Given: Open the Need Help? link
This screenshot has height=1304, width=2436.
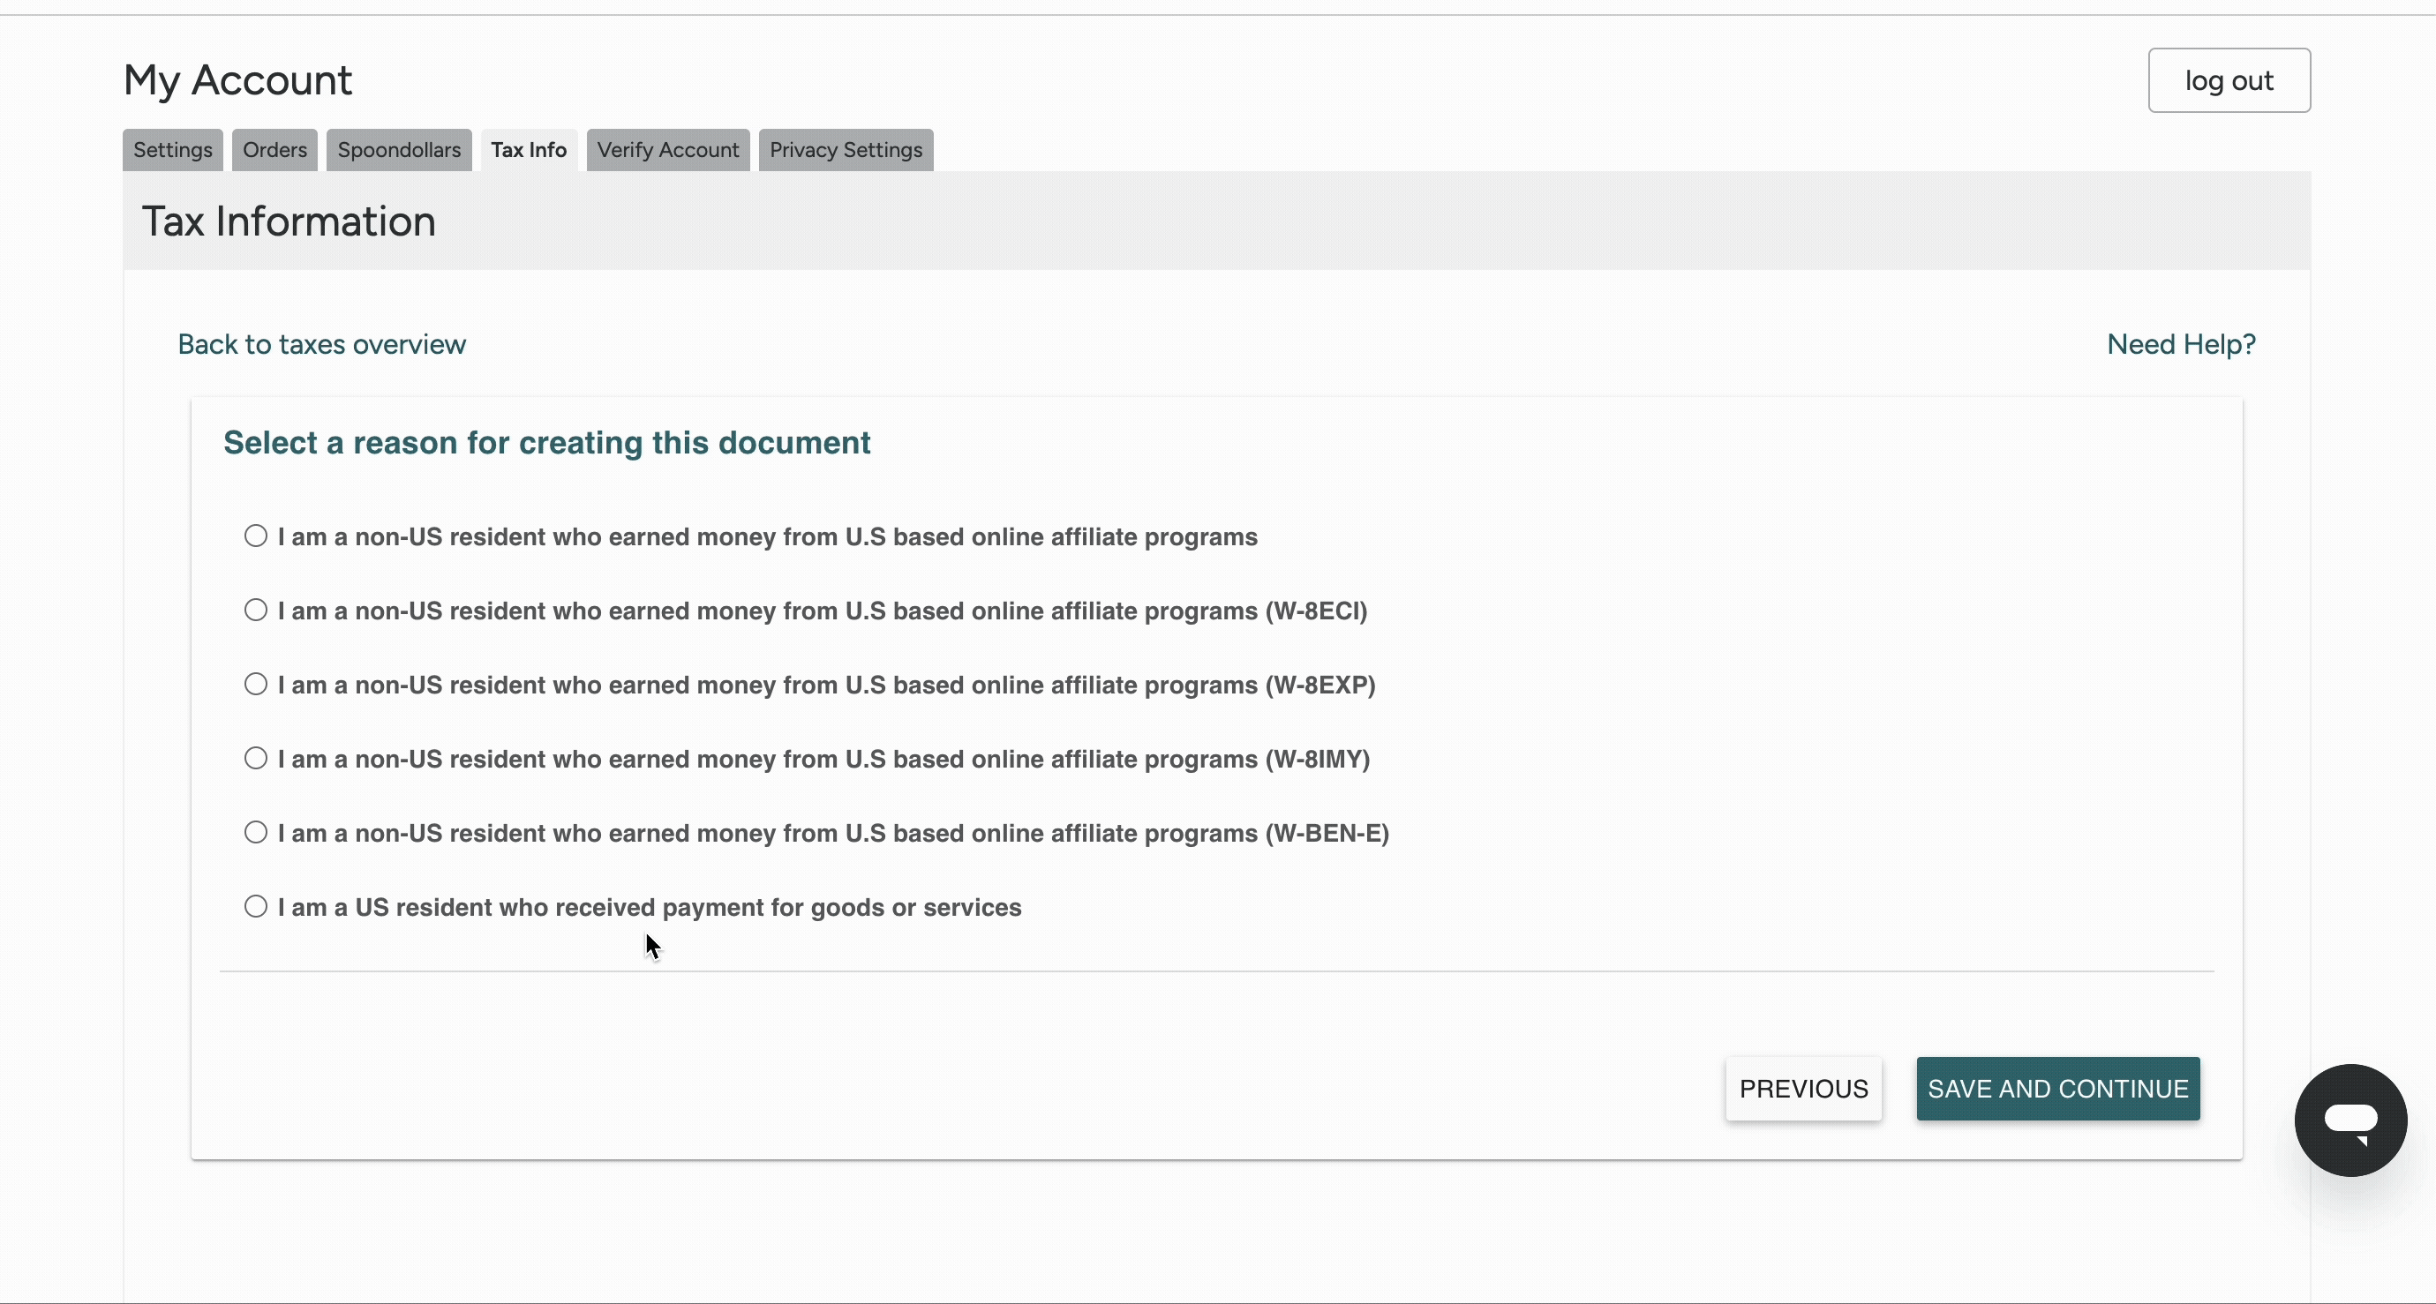Looking at the screenshot, I should click(x=2181, y=344).
